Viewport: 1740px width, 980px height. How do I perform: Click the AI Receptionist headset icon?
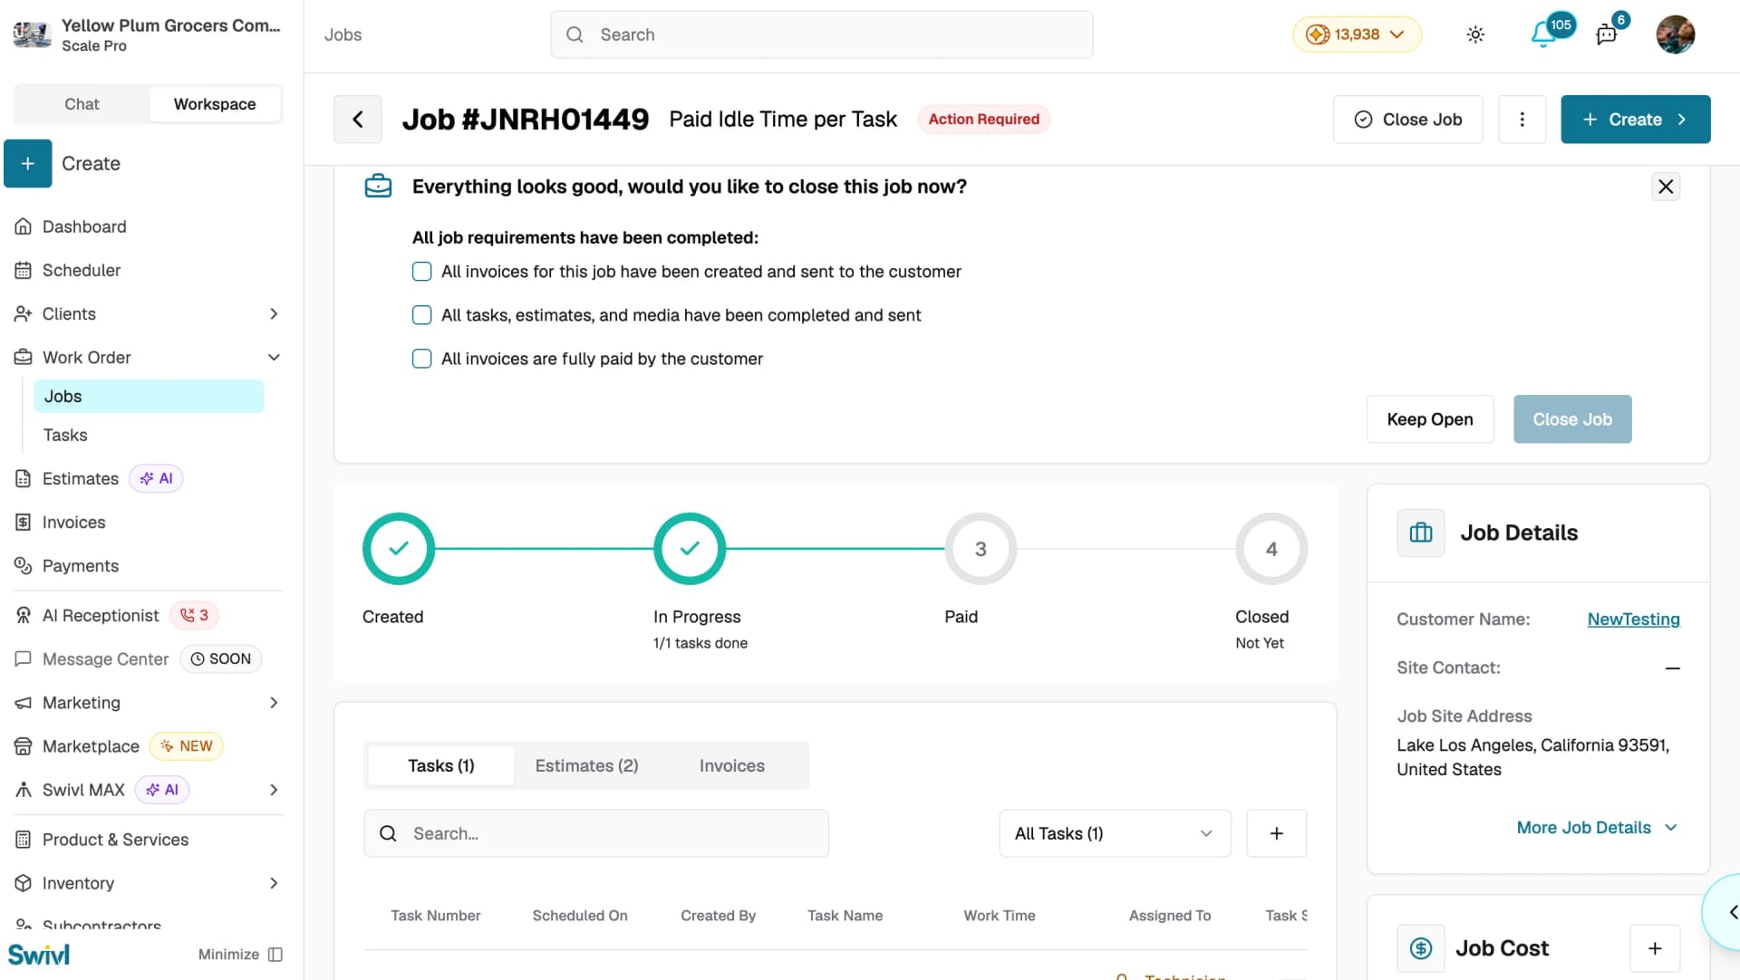tap(24, 615)
